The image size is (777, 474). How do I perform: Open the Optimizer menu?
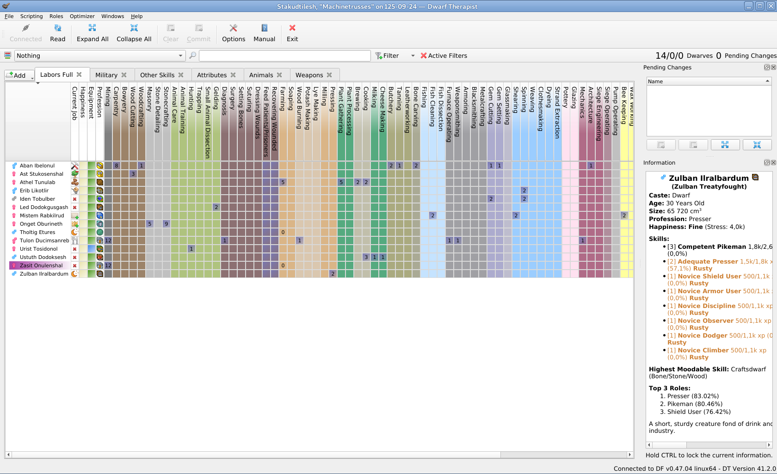[x=82, y=16]
